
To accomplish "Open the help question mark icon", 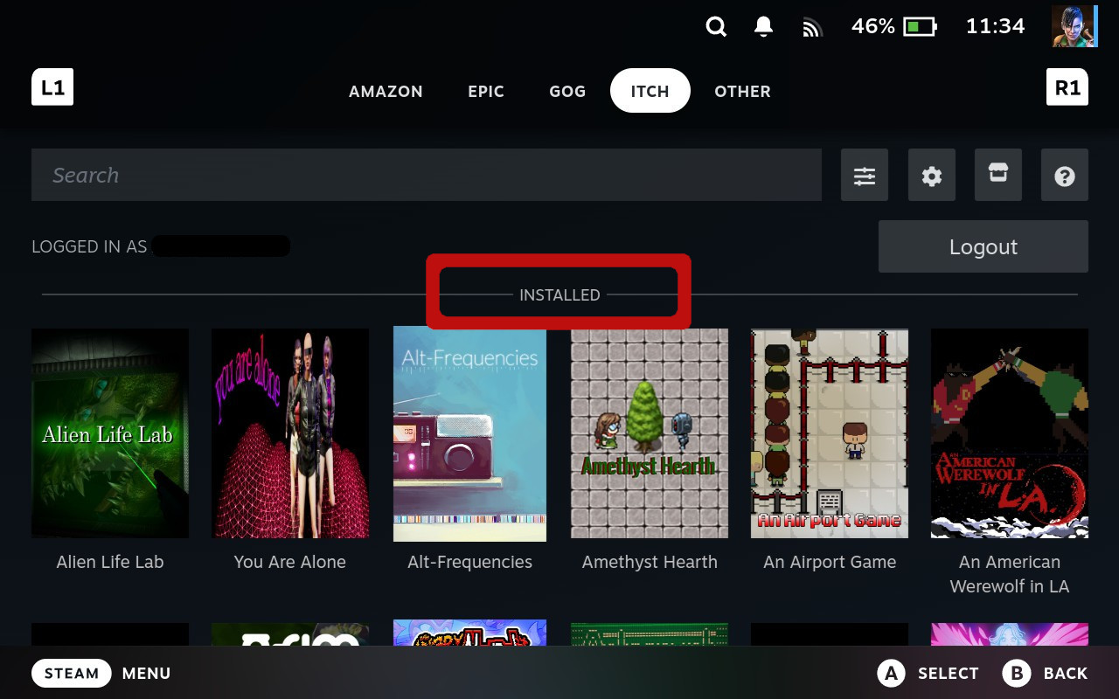I will pos(1065,175).
